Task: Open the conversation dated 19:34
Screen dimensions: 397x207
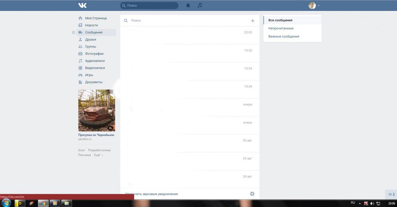Action: click(190, 71)
